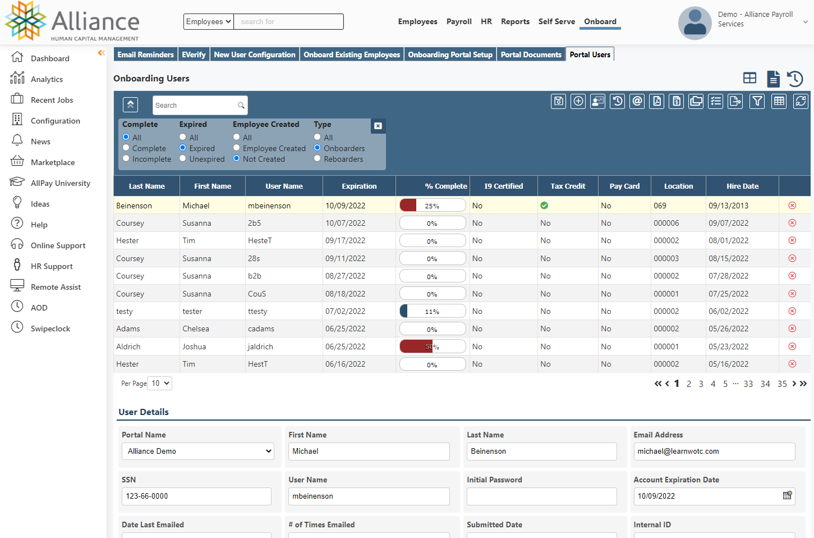This screenshot has width=814, height=538.
Task: Open the Payroll menu
Action: pos(458,22)
